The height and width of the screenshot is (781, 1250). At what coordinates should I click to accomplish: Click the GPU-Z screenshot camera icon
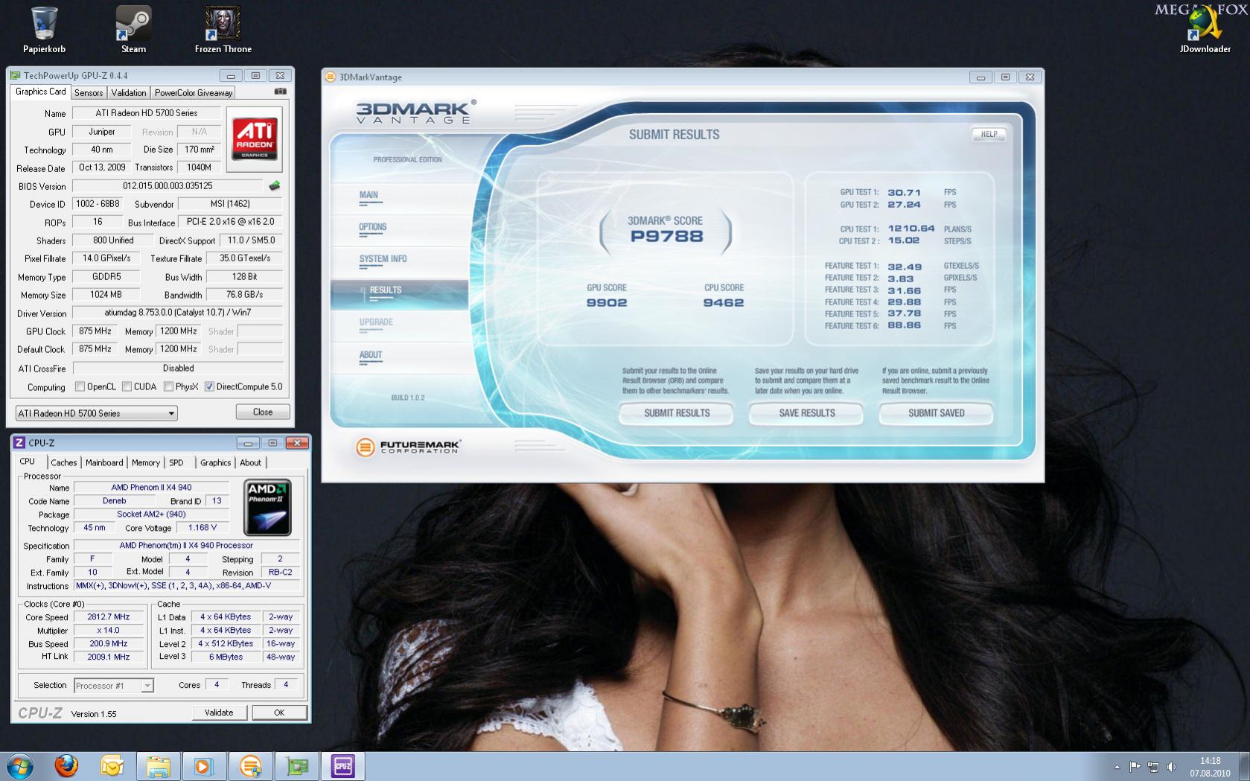coord(280,92)
